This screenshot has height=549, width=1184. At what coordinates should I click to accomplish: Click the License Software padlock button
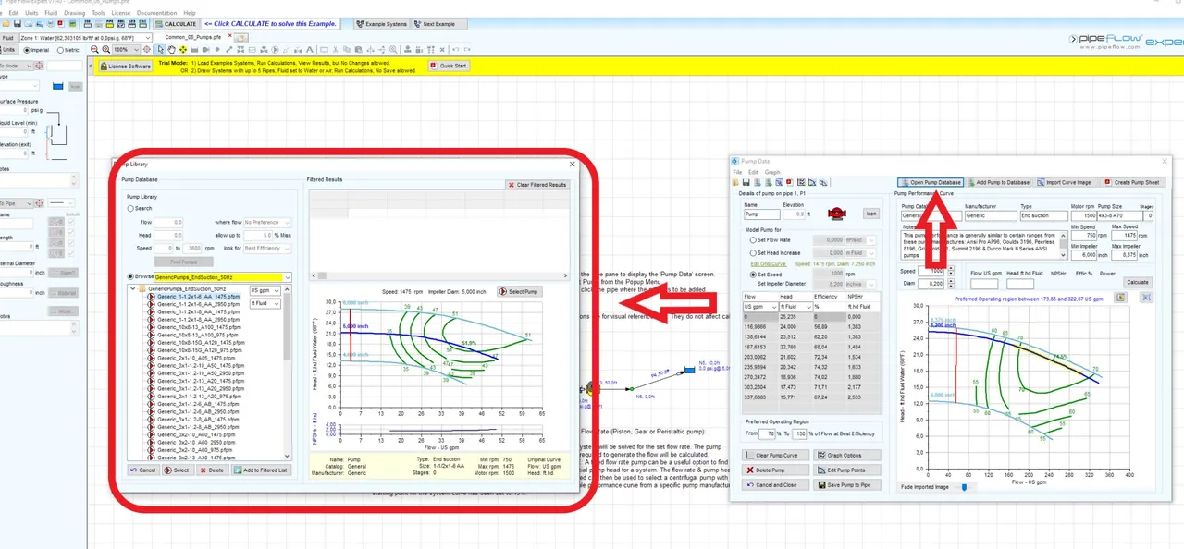[125, 67]
